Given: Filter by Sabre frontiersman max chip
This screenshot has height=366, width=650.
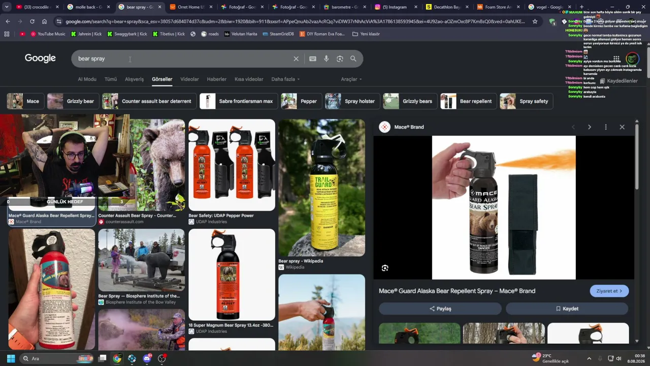Looking at the screenshot, I should pyautogui.click(x=238, y=101).
